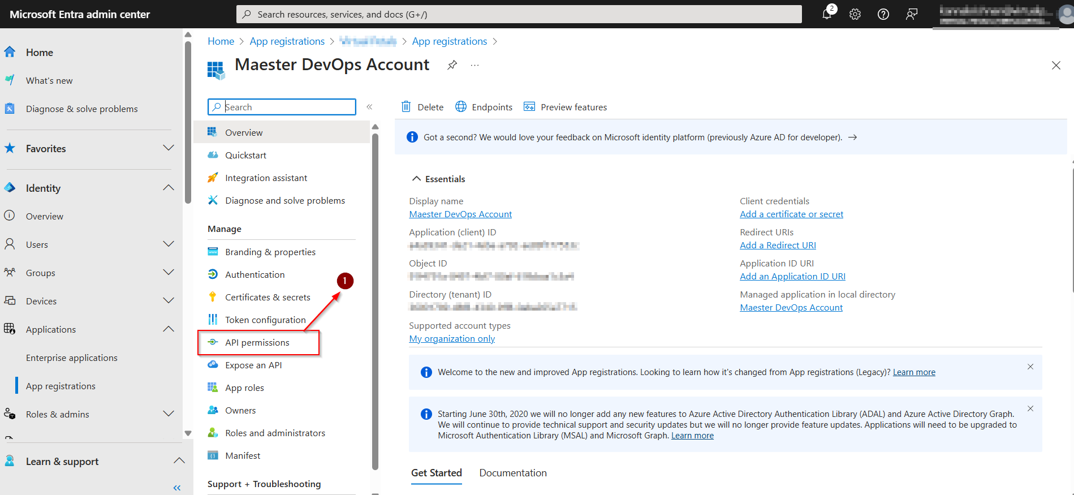The width and height of the screenshot is (1074, 495).
Task: Expand the Groups submenu
Action: 169,273
